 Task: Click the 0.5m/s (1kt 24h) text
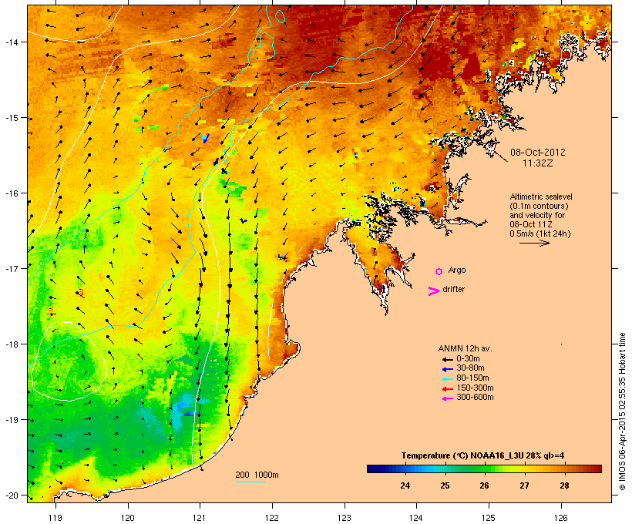[540, 233]
